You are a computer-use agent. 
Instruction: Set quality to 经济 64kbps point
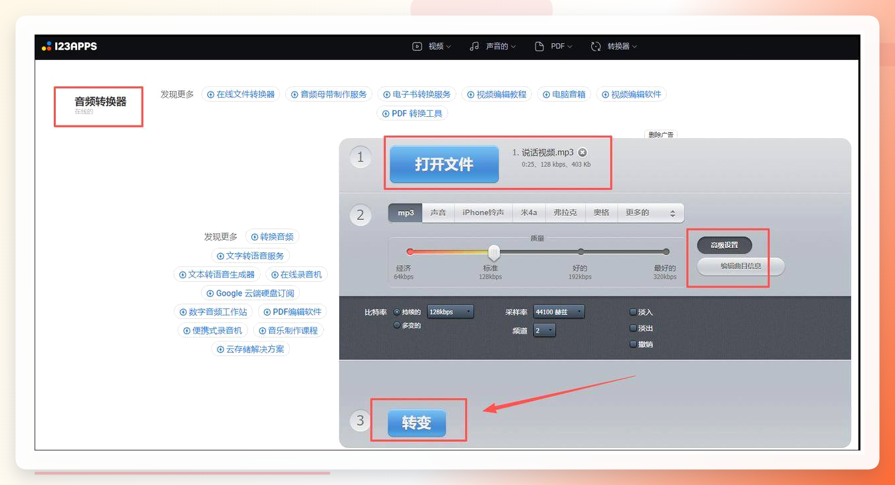click(x=410, y=252)
